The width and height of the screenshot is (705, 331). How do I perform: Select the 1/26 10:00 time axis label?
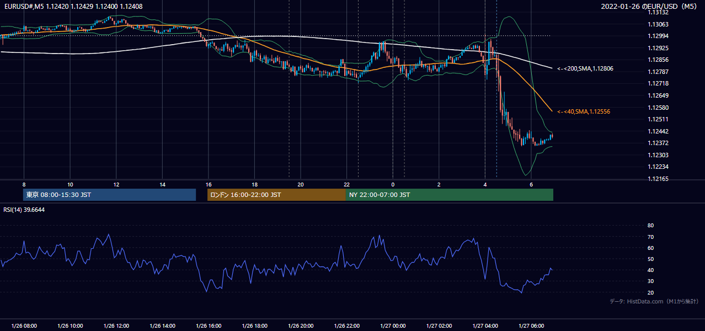pos(70,326)
